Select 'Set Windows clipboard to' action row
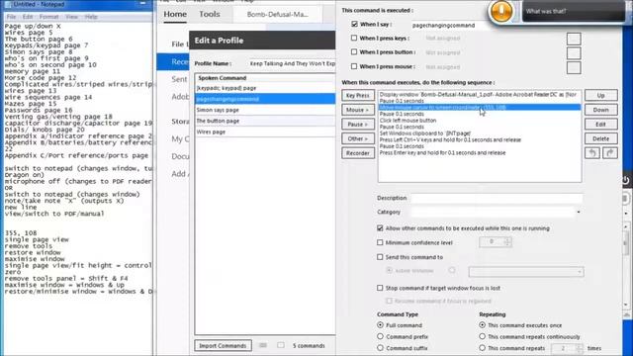 pyautogui.click(x=480, y=133)
